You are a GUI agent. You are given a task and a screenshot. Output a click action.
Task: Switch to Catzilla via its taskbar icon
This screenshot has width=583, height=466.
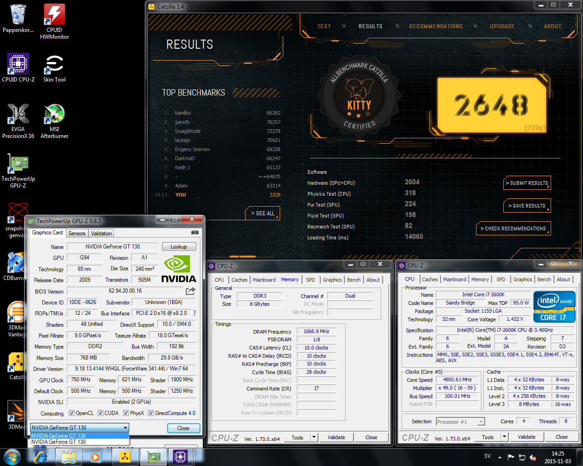click(124, 457)
